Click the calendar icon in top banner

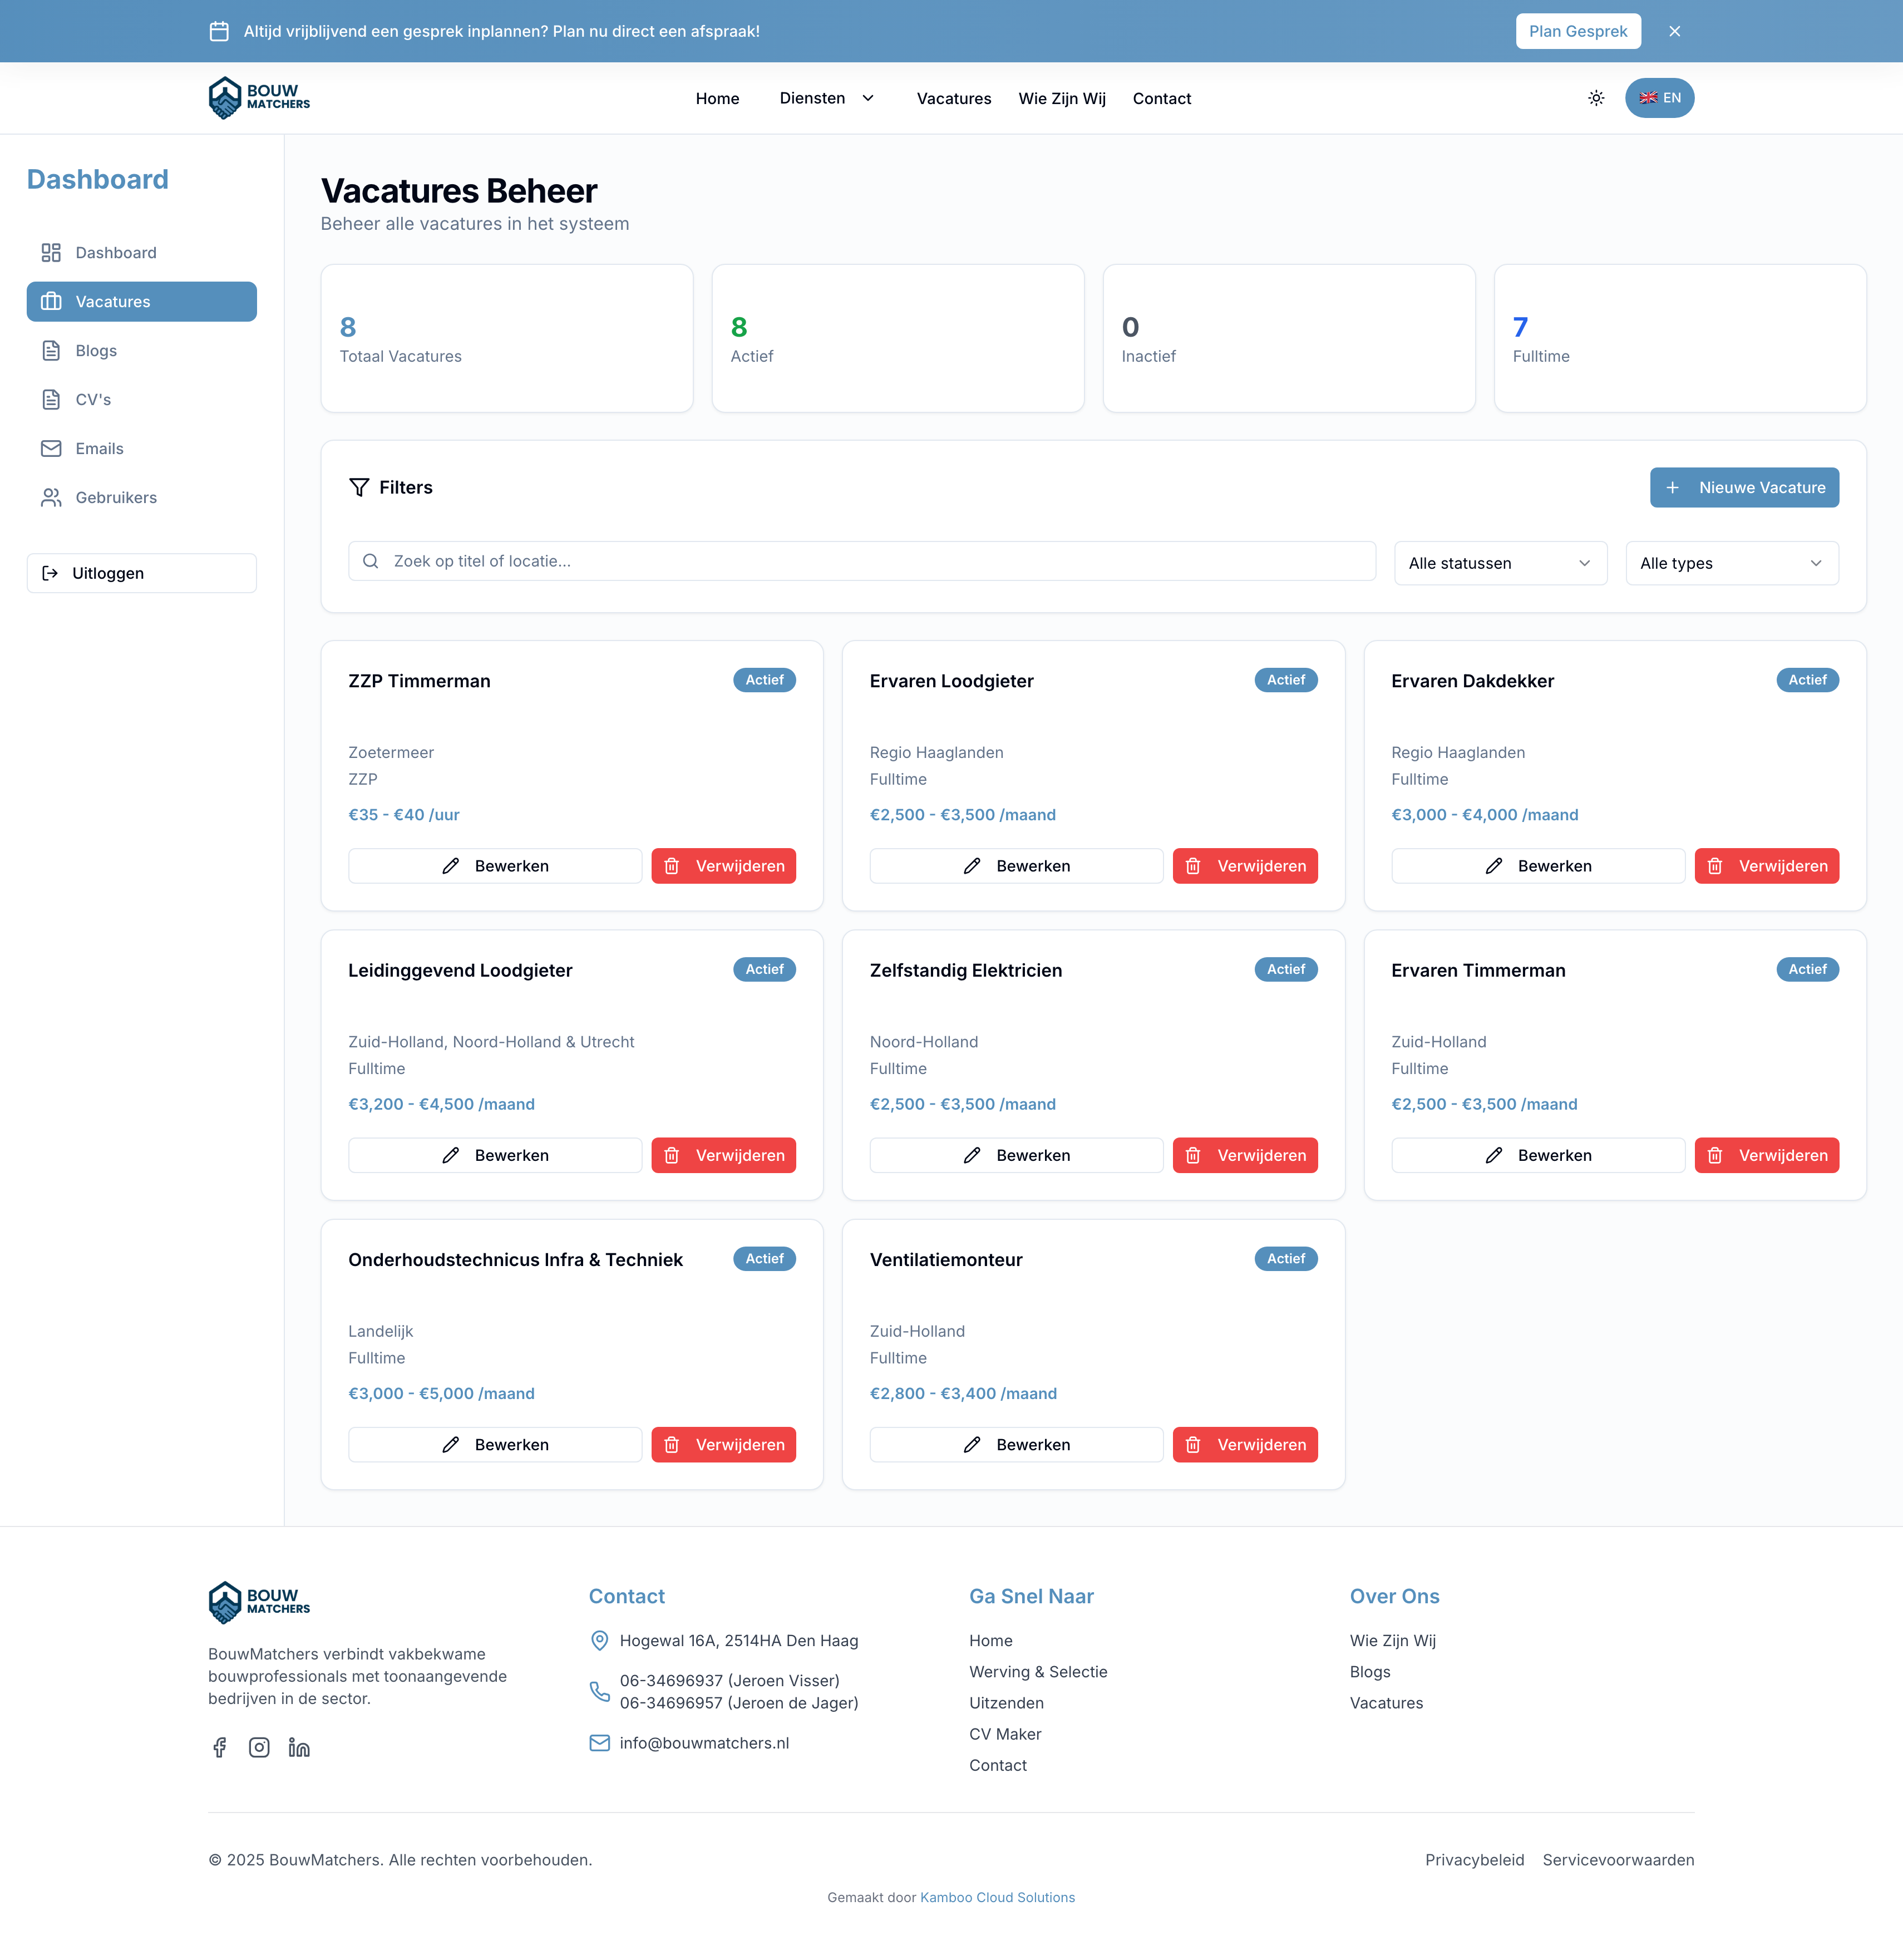[219, 31]
